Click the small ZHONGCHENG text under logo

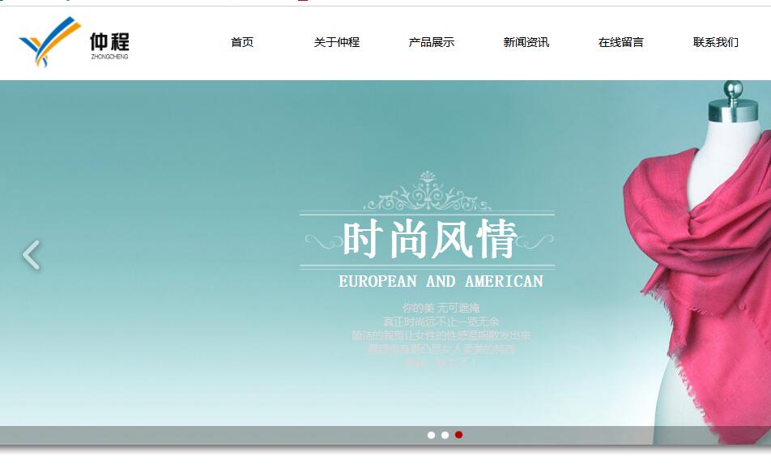(x=109, y=57)
